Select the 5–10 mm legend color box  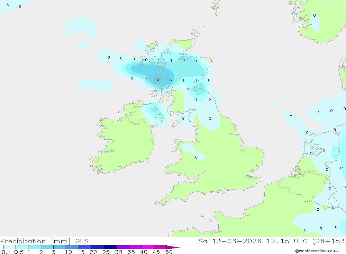[x=60, y=247]
